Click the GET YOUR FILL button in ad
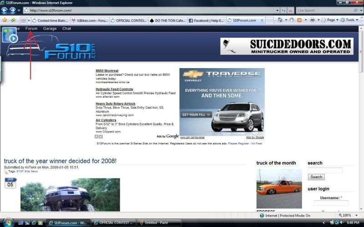The width and height of the screenshot is (364, 227). 196,115
